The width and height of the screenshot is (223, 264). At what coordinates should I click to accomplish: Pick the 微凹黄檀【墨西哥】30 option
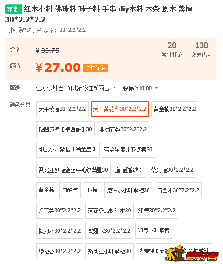tap(65, 129)
